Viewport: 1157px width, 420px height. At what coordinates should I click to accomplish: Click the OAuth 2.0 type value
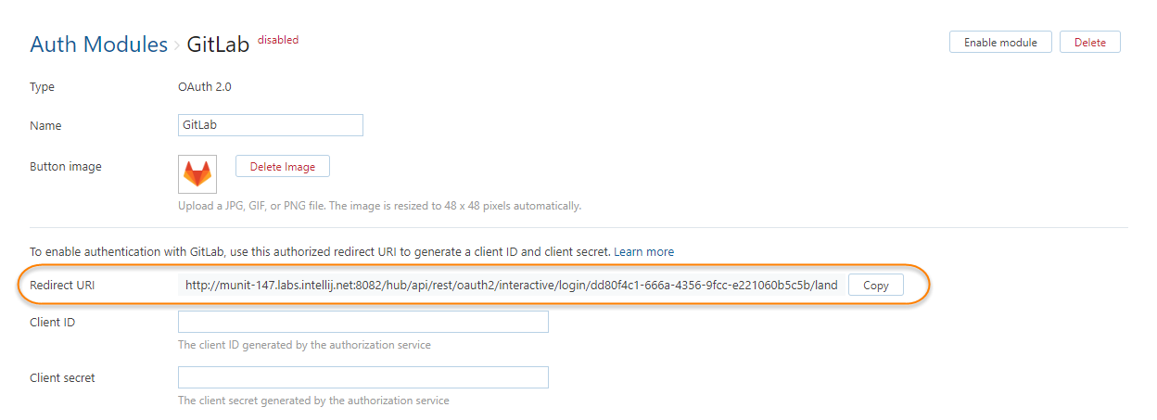[204, 87]
